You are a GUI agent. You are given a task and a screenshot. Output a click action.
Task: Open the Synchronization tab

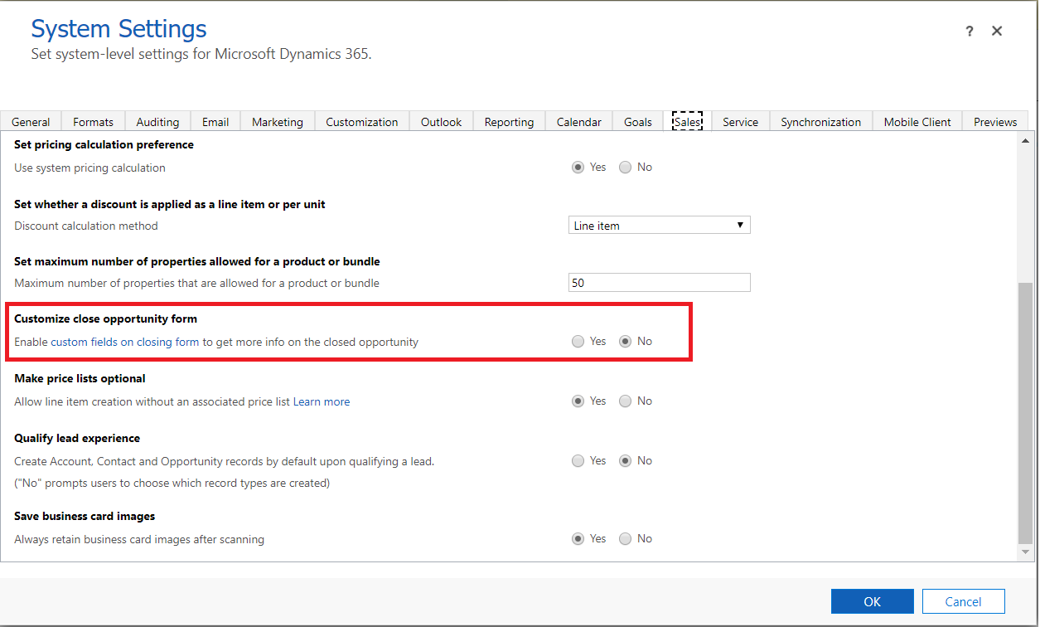(x=820, y=122)
